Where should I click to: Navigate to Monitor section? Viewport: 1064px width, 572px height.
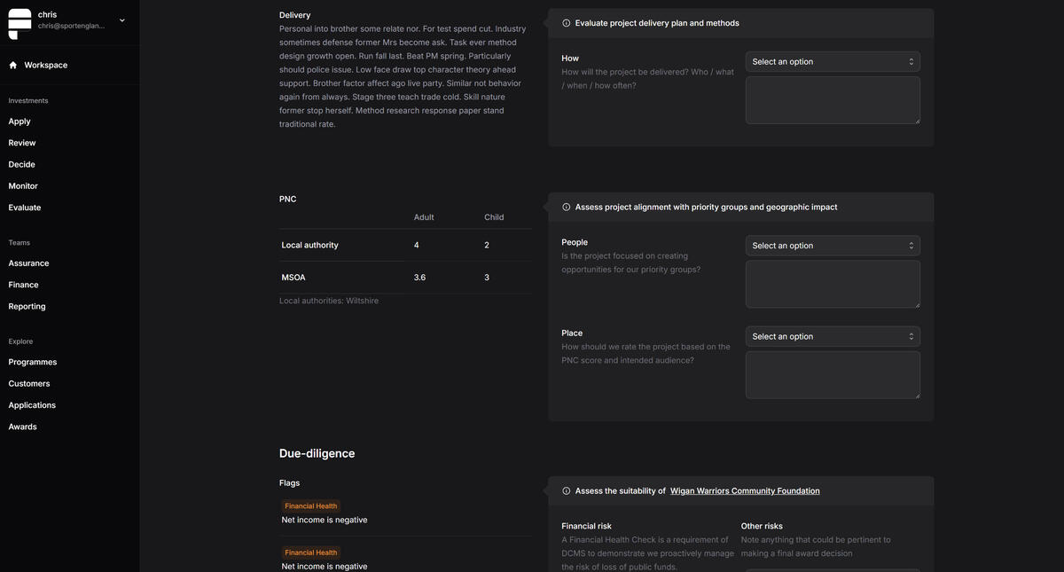pos(23,186)
